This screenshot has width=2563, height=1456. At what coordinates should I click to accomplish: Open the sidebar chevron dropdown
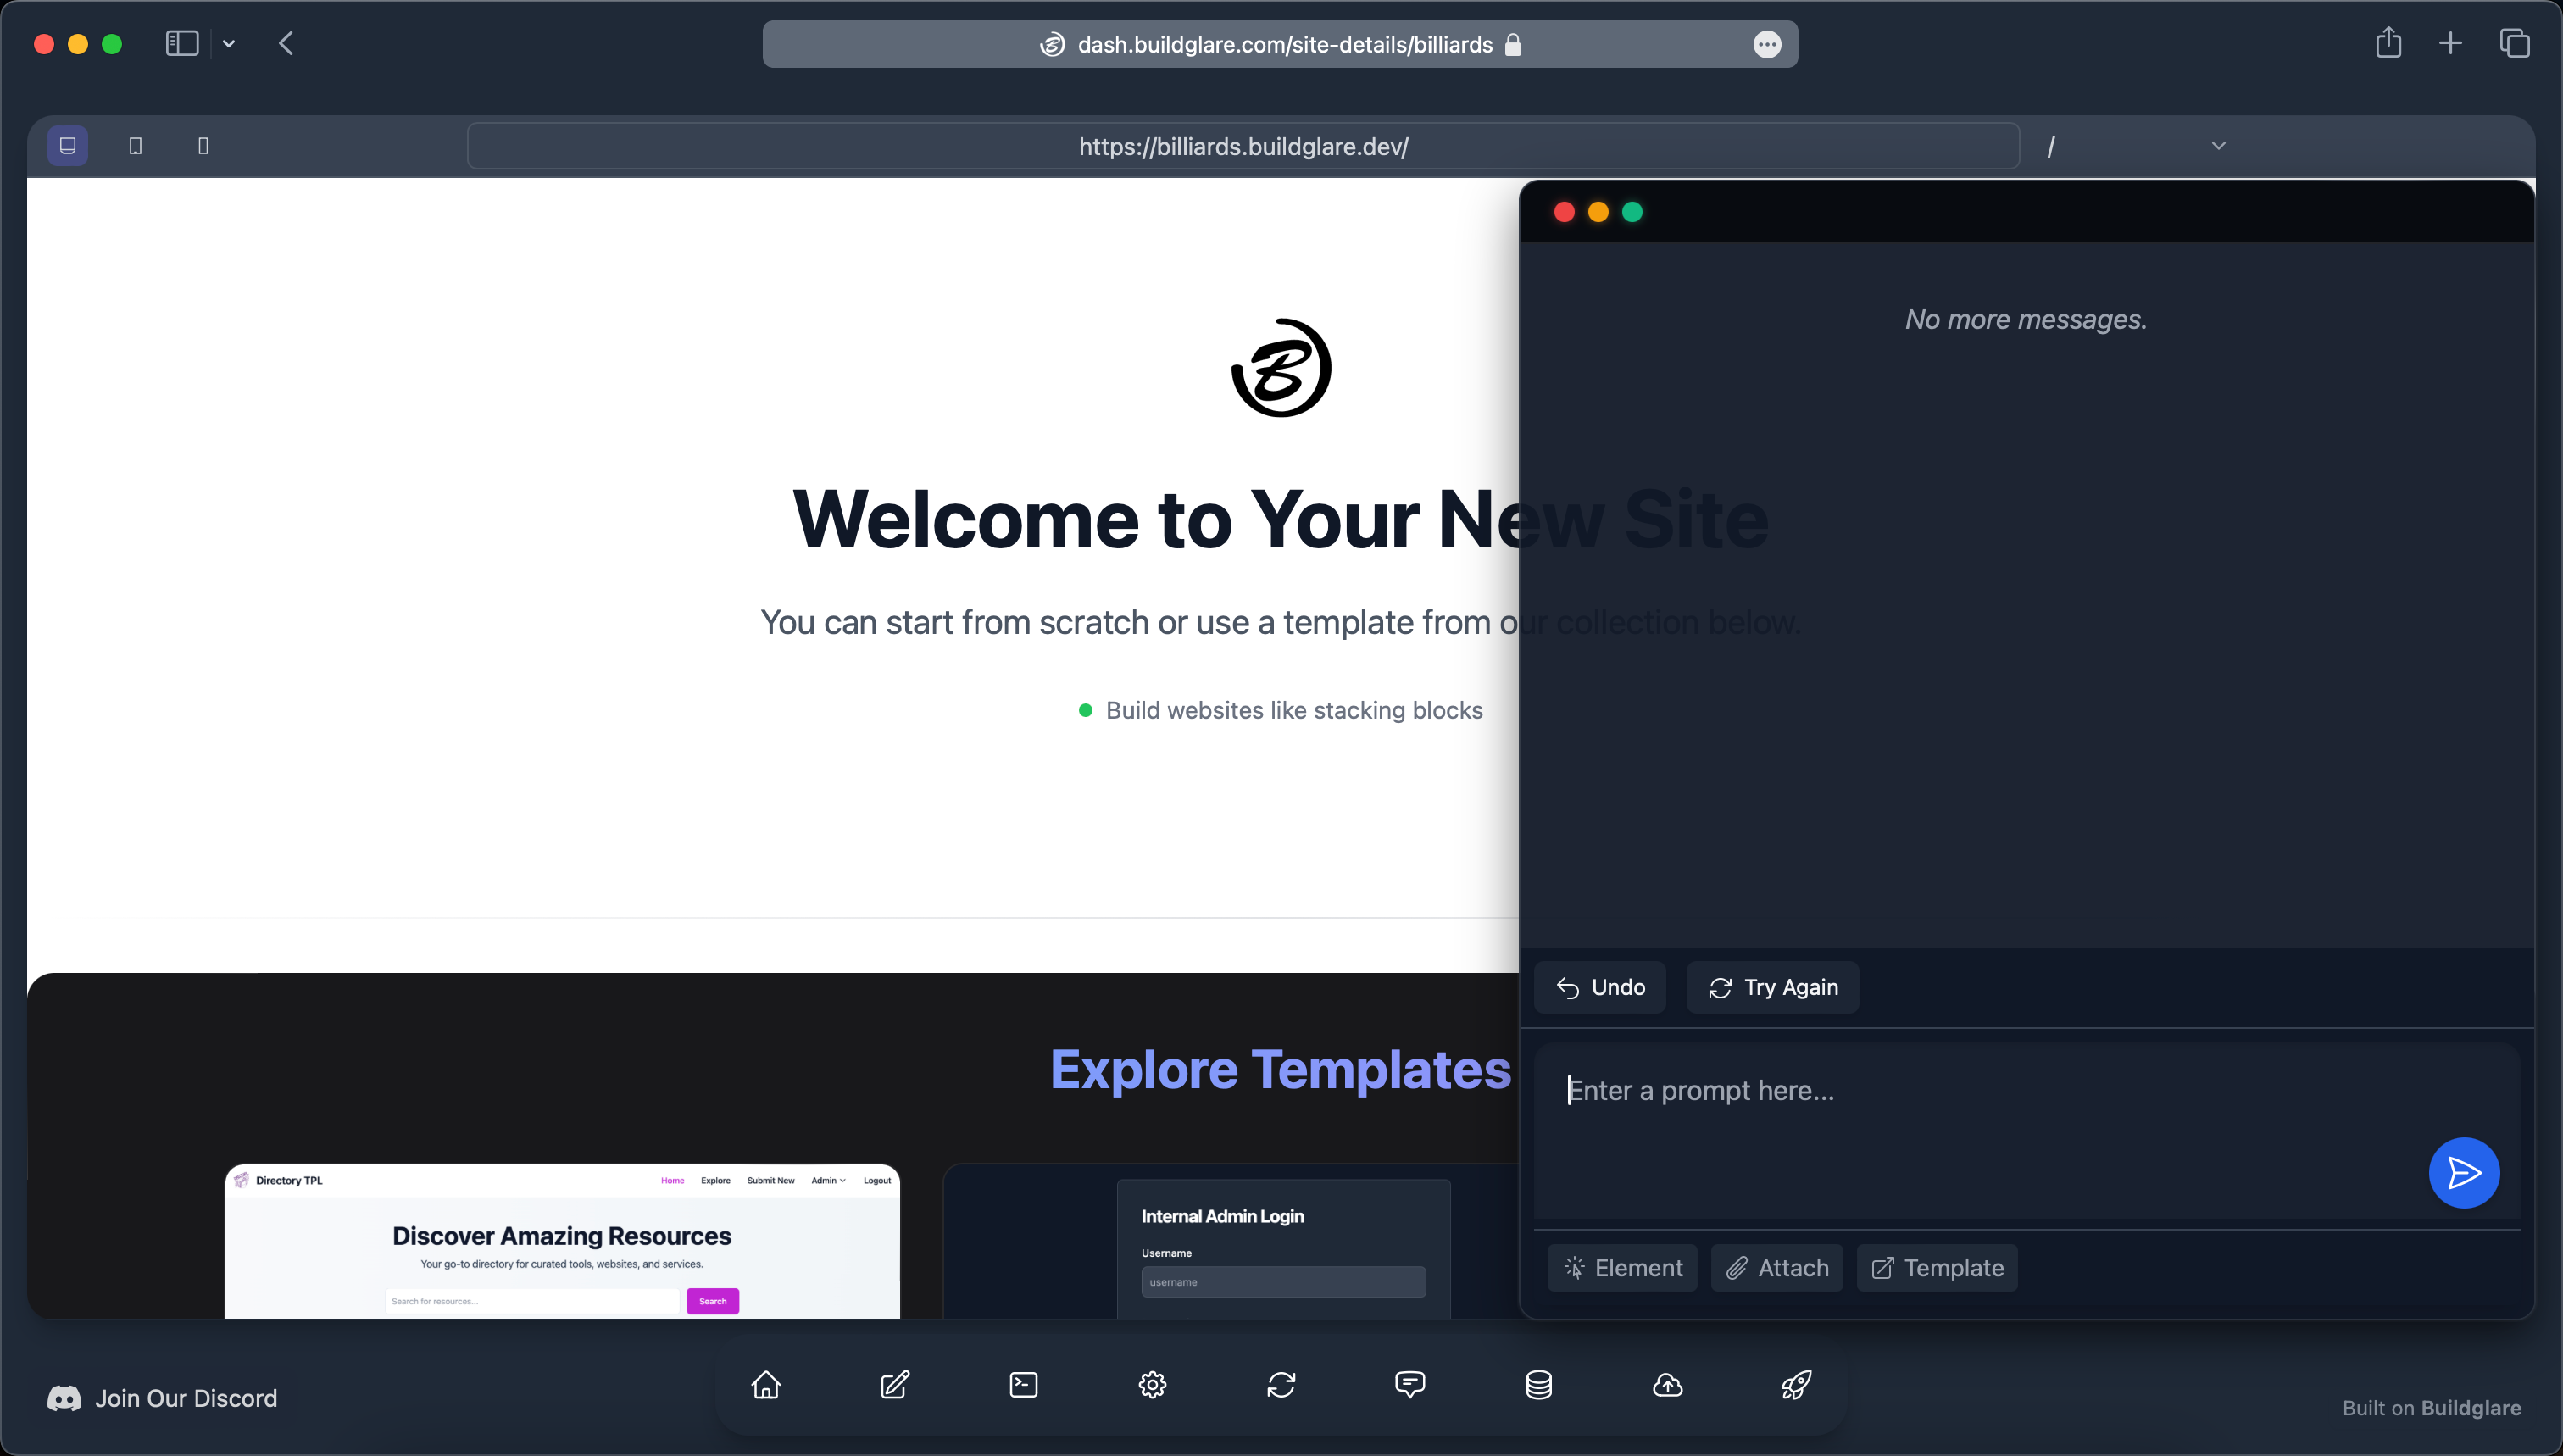click(229, 43)
